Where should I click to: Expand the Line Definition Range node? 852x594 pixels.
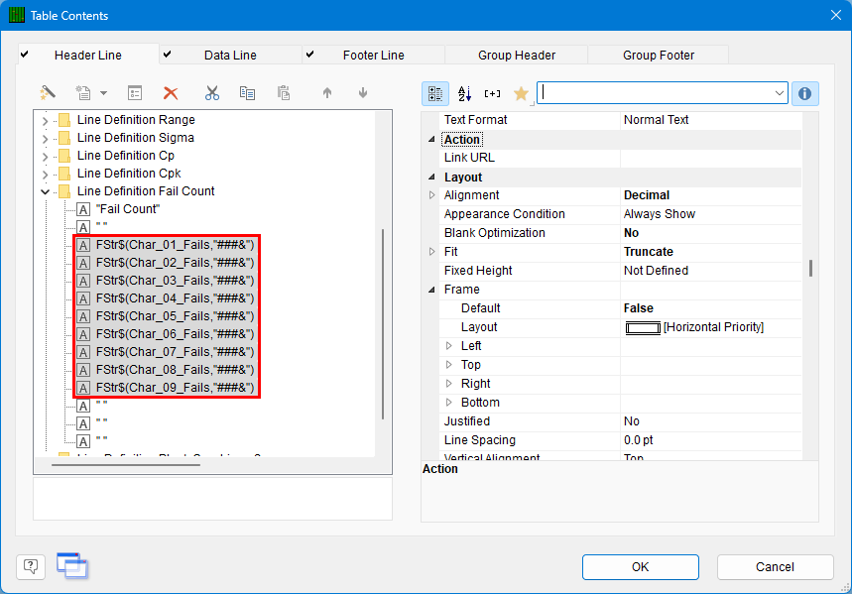[45, 121]
